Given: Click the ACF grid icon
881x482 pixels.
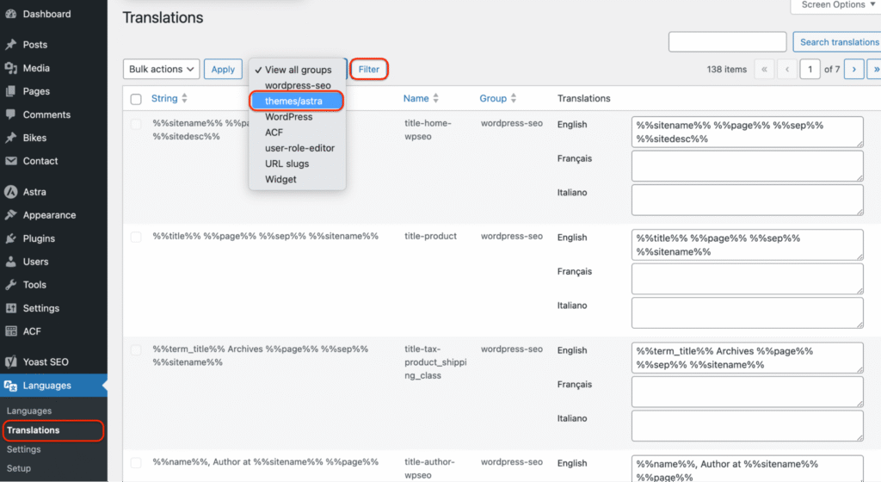Looking at the screenshot, I should click(10, 331).
